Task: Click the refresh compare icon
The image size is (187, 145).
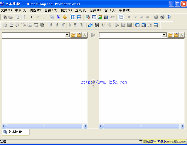Action: click(x=123, y=25)
